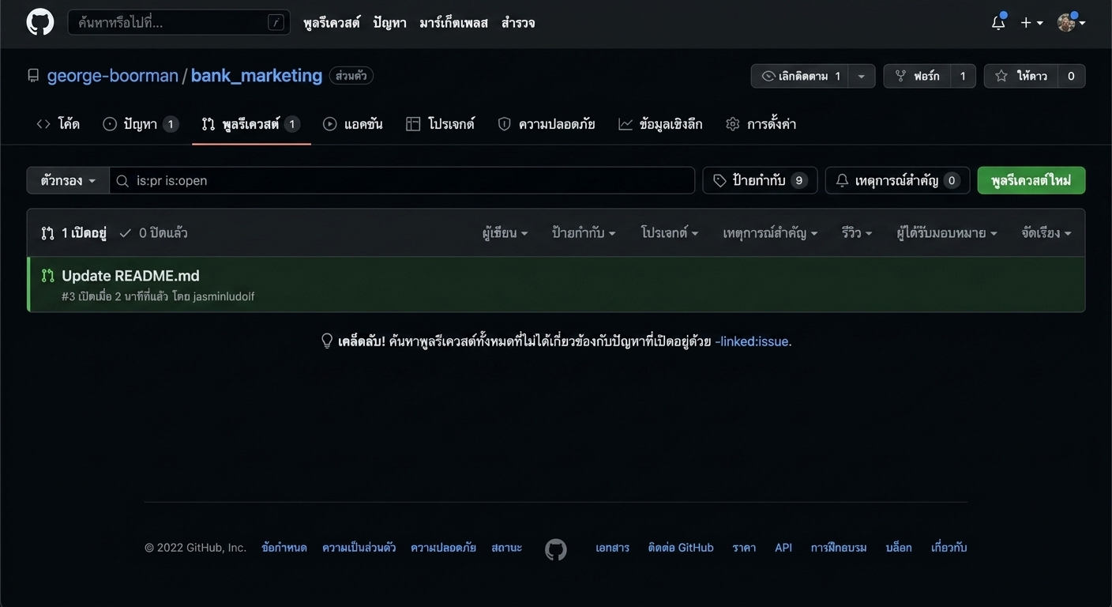
Task: Expand the จัดเรียง sort dropdown
Action: click(x=1046, y=233)
